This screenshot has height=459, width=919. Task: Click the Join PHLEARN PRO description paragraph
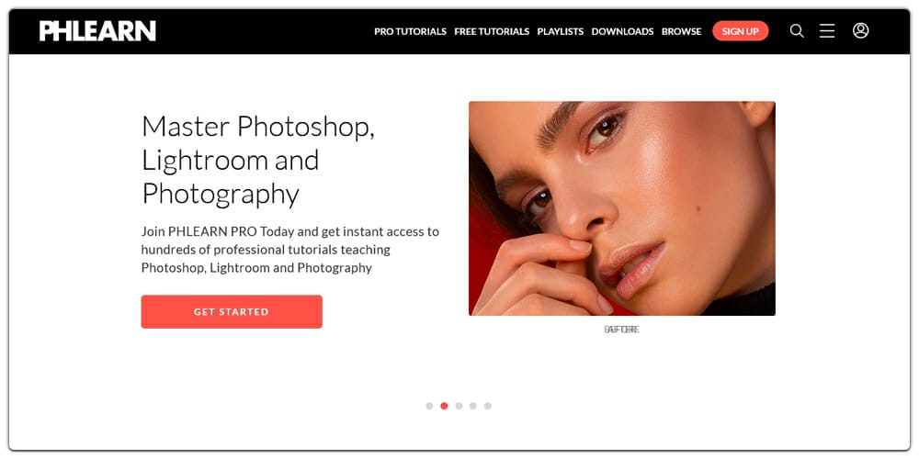290,250
